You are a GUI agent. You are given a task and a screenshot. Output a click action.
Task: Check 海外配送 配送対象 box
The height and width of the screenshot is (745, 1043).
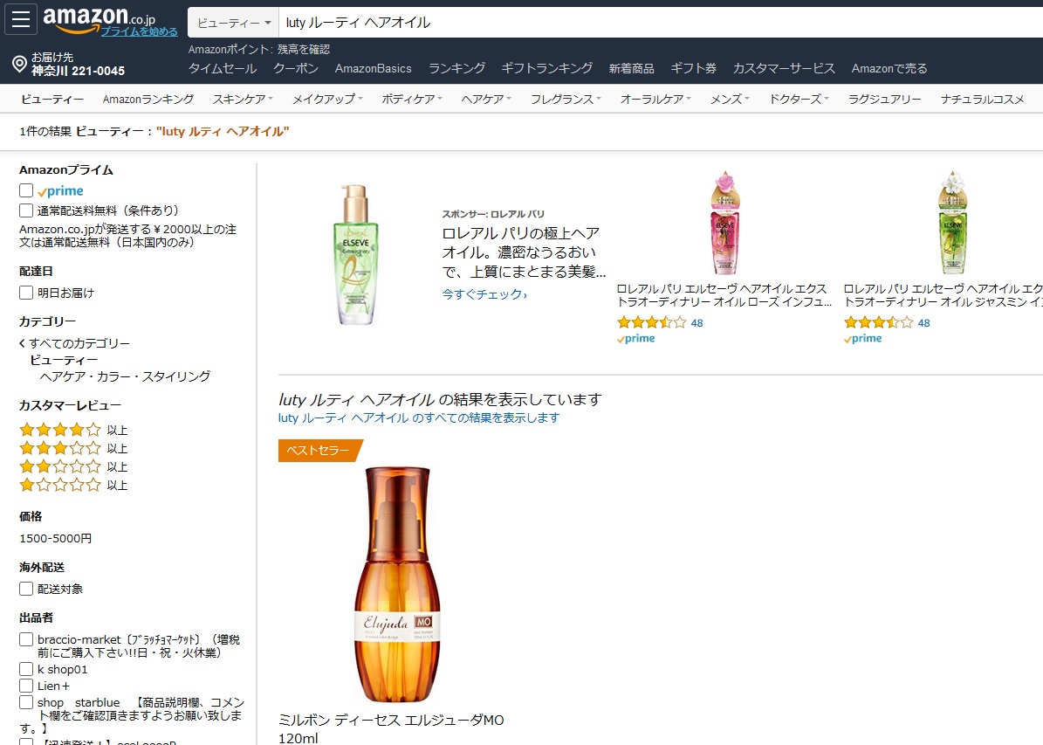(x=26, y=589)
